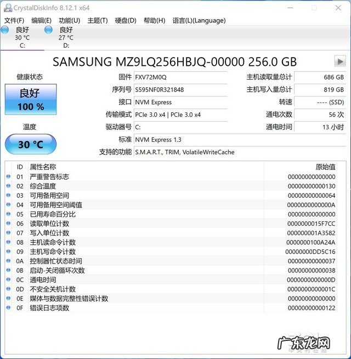Click raw value 0000000DD5C16
Viewport: 351px width, 359px height.
310,252
